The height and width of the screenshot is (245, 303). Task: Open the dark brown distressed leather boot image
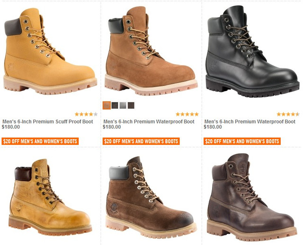[252, 198]
